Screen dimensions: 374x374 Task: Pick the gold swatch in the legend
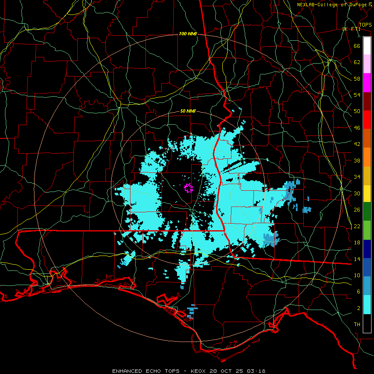point(367,176)
